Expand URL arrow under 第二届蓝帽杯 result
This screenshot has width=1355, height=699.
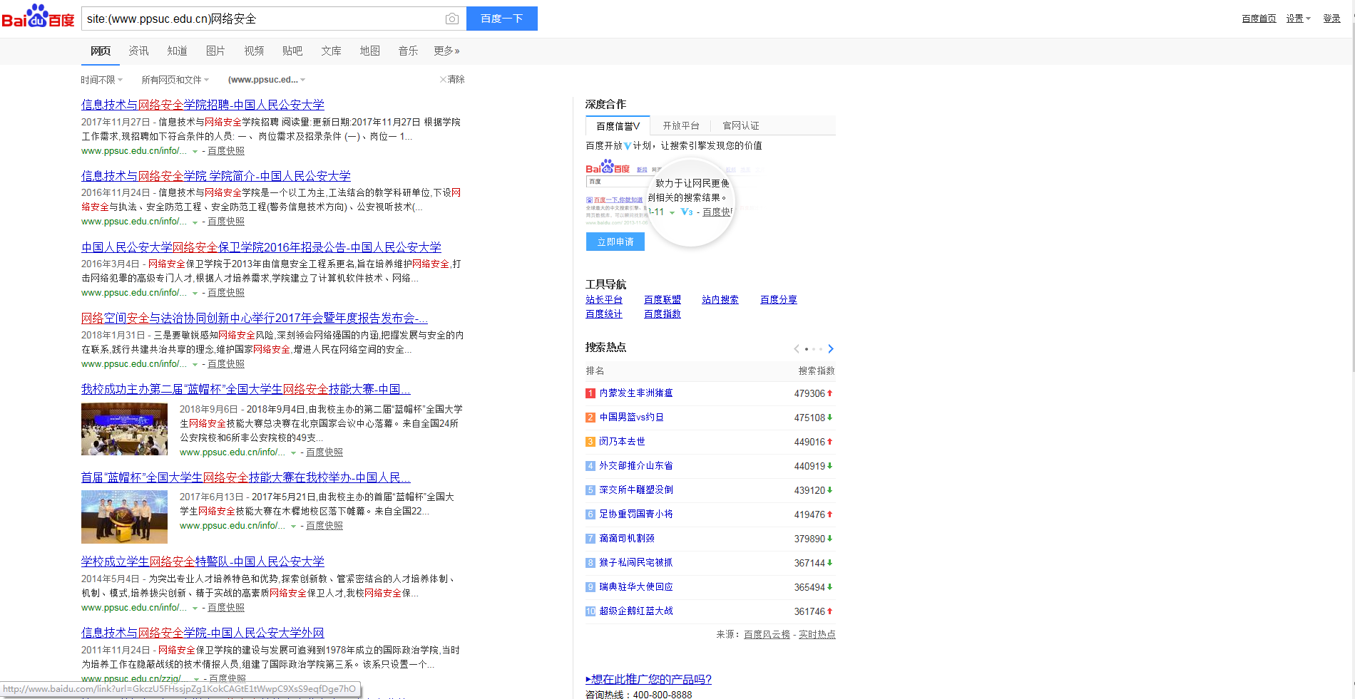(x=293, y=453)
